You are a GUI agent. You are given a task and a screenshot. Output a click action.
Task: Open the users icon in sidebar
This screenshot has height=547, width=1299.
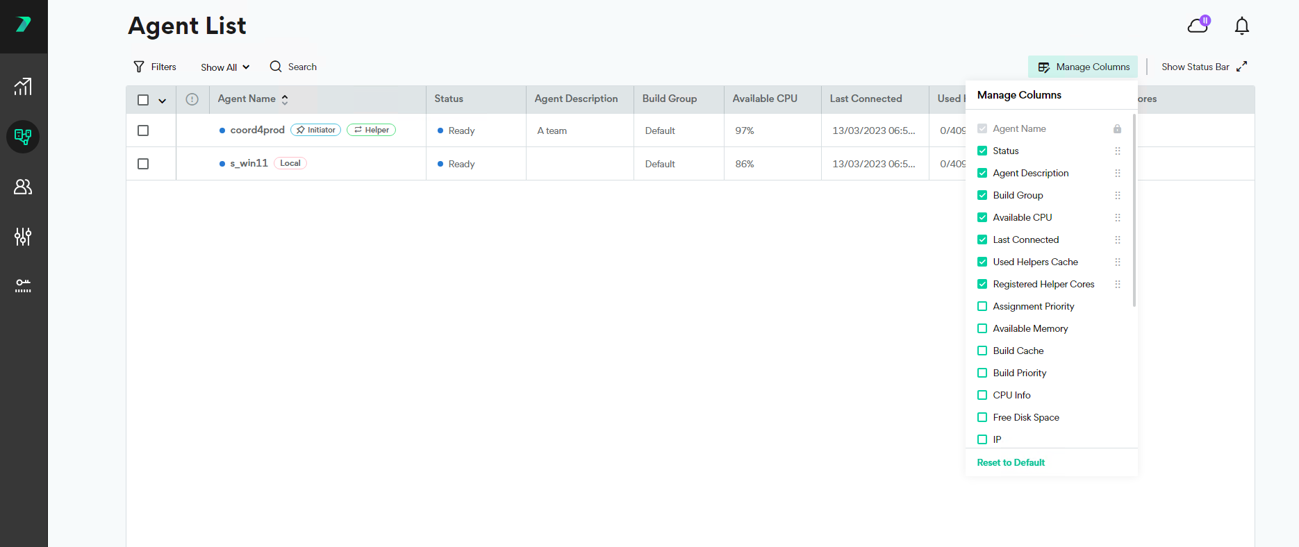click(23, 187)
